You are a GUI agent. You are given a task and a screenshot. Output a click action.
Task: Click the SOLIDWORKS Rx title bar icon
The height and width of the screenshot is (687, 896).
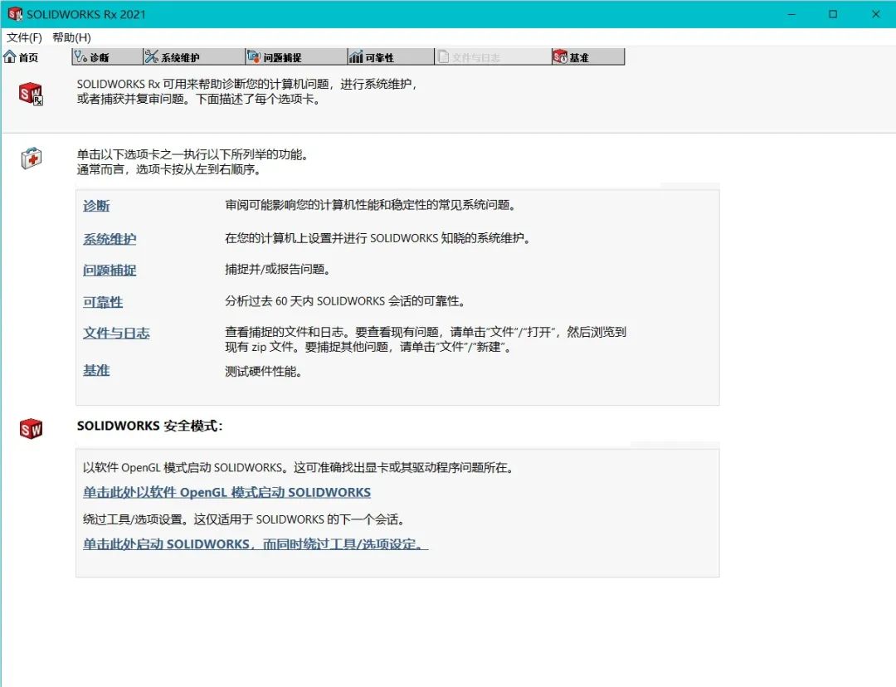click(x=15, y=14)
